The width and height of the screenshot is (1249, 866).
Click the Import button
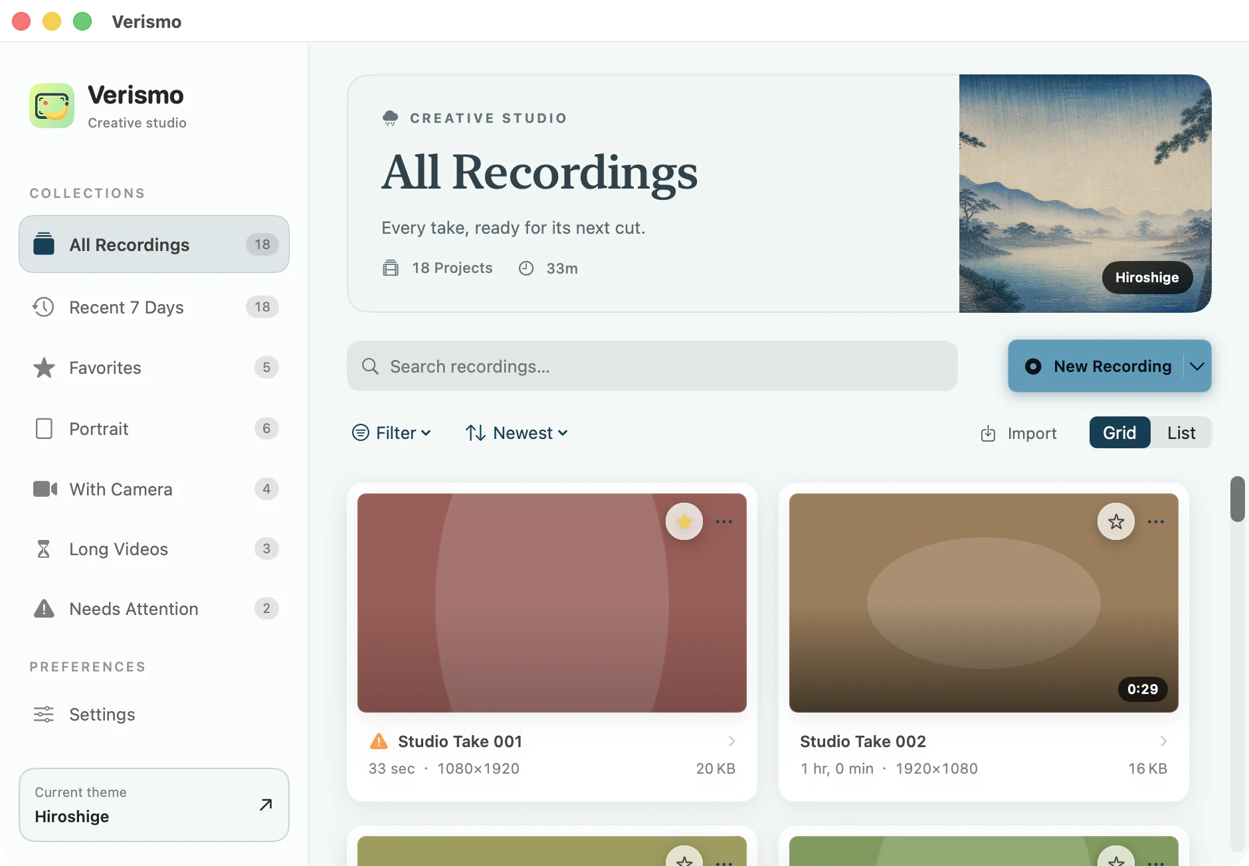(1018, 433)
